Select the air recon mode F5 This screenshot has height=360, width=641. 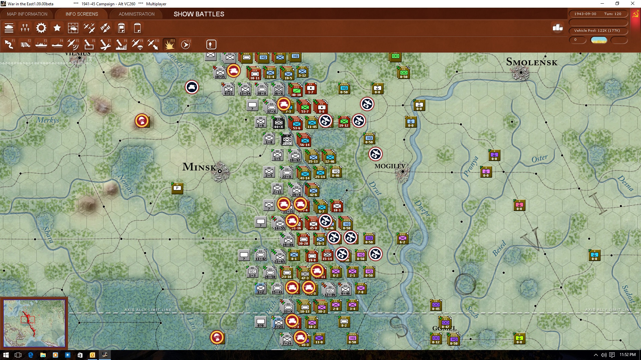[73, 44]
